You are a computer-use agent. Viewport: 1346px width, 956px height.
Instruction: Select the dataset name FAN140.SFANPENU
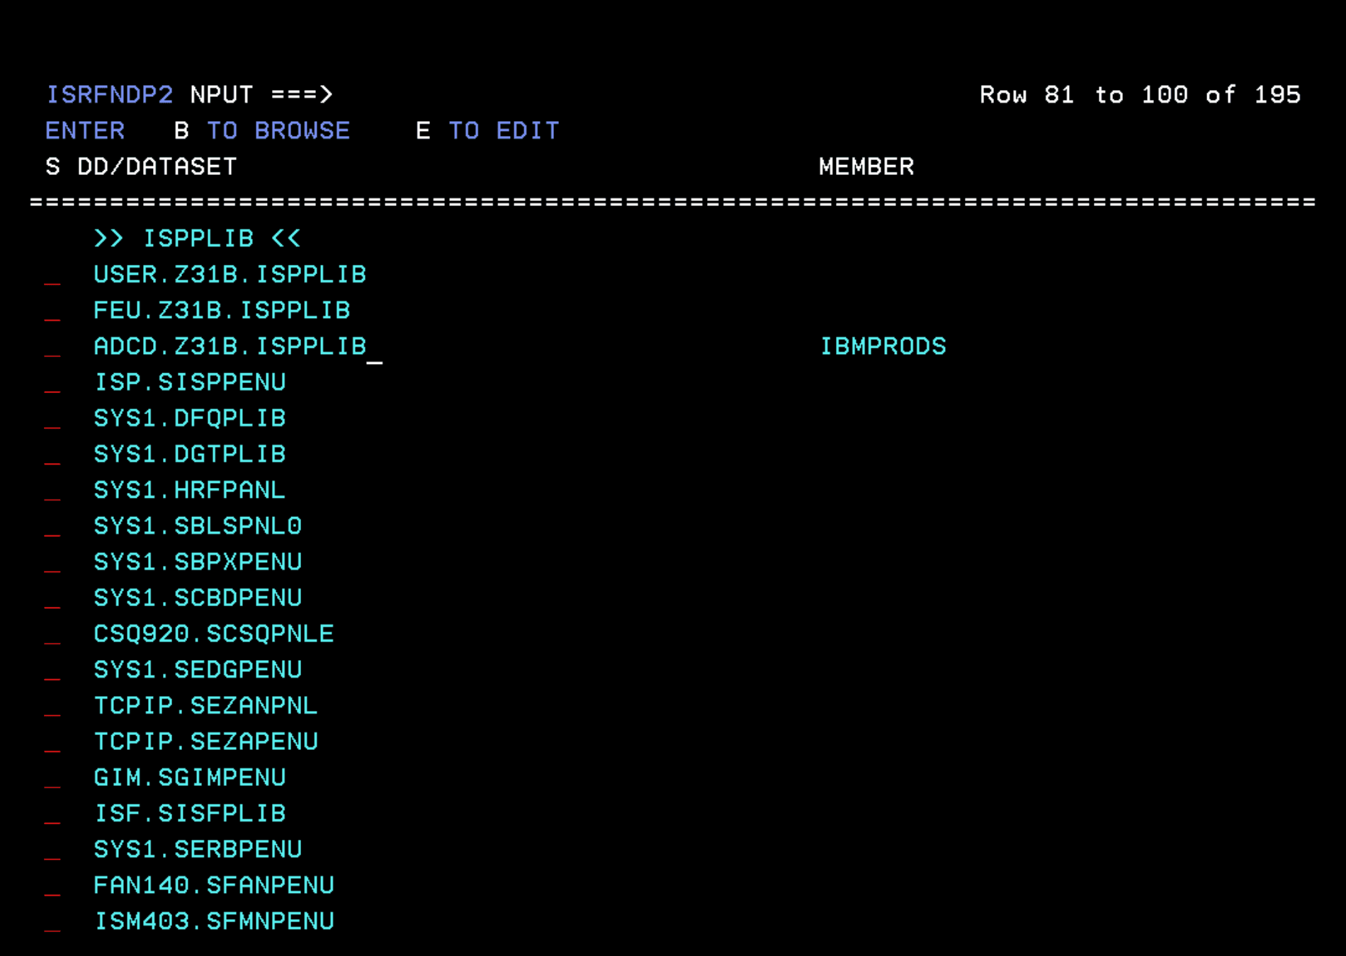(x=214, y=885)
